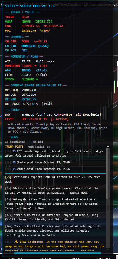Click the POC Fakeout 95 level text

34,119
